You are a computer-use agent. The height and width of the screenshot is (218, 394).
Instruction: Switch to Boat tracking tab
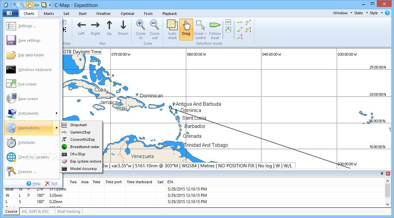(69, 211)
